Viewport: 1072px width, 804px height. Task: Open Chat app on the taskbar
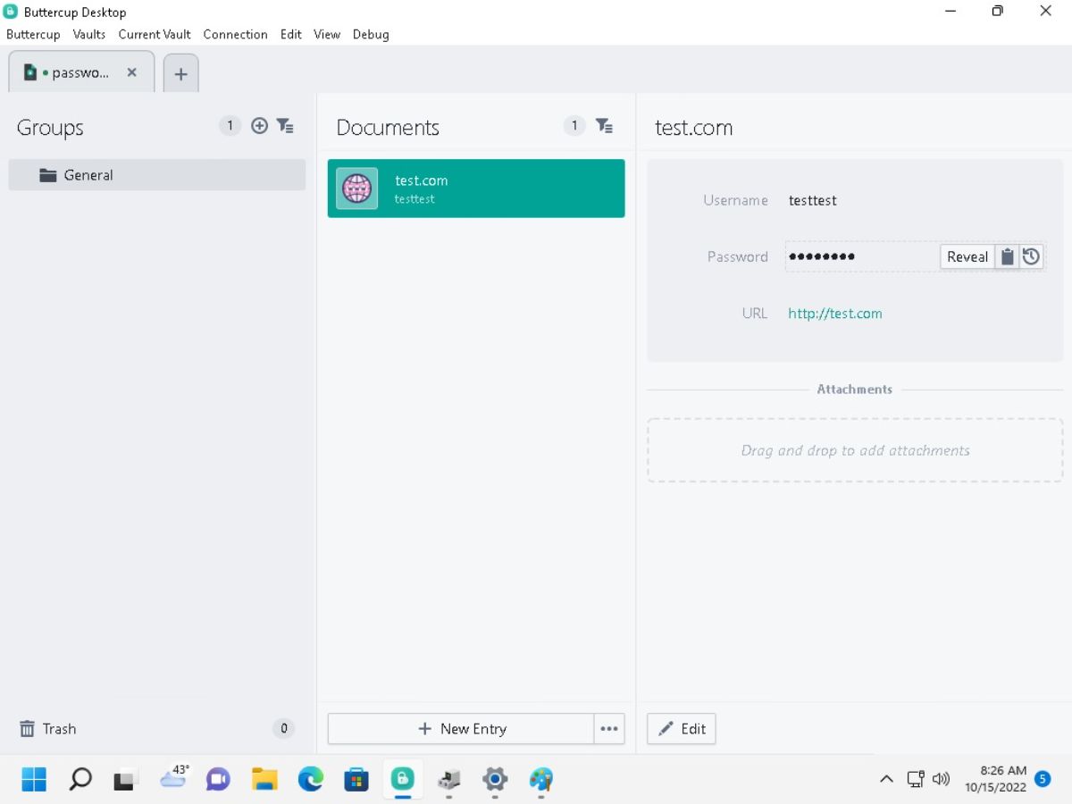point(218,779)
